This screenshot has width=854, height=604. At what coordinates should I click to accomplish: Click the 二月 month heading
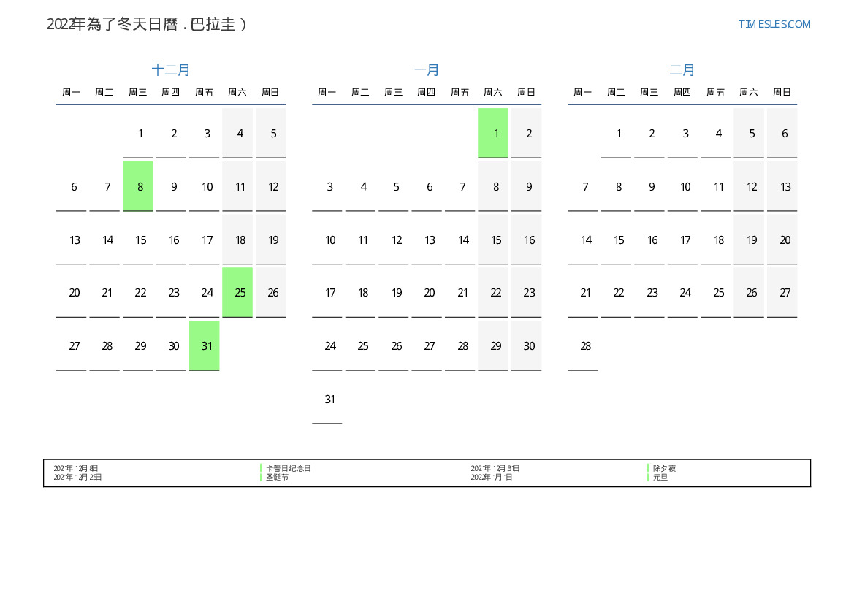click(x=682, y=70)
